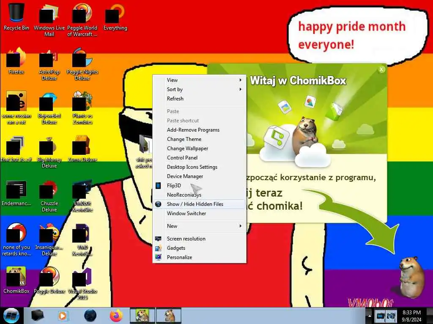Select the VM0 KevinSi... desktop icon
433x324 pixels.
82,239
